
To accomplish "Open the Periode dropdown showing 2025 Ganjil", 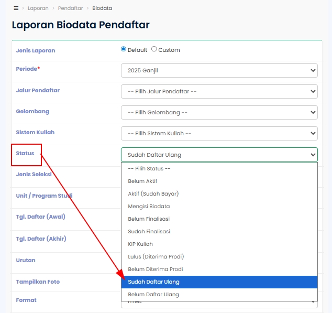I will 219,70.
